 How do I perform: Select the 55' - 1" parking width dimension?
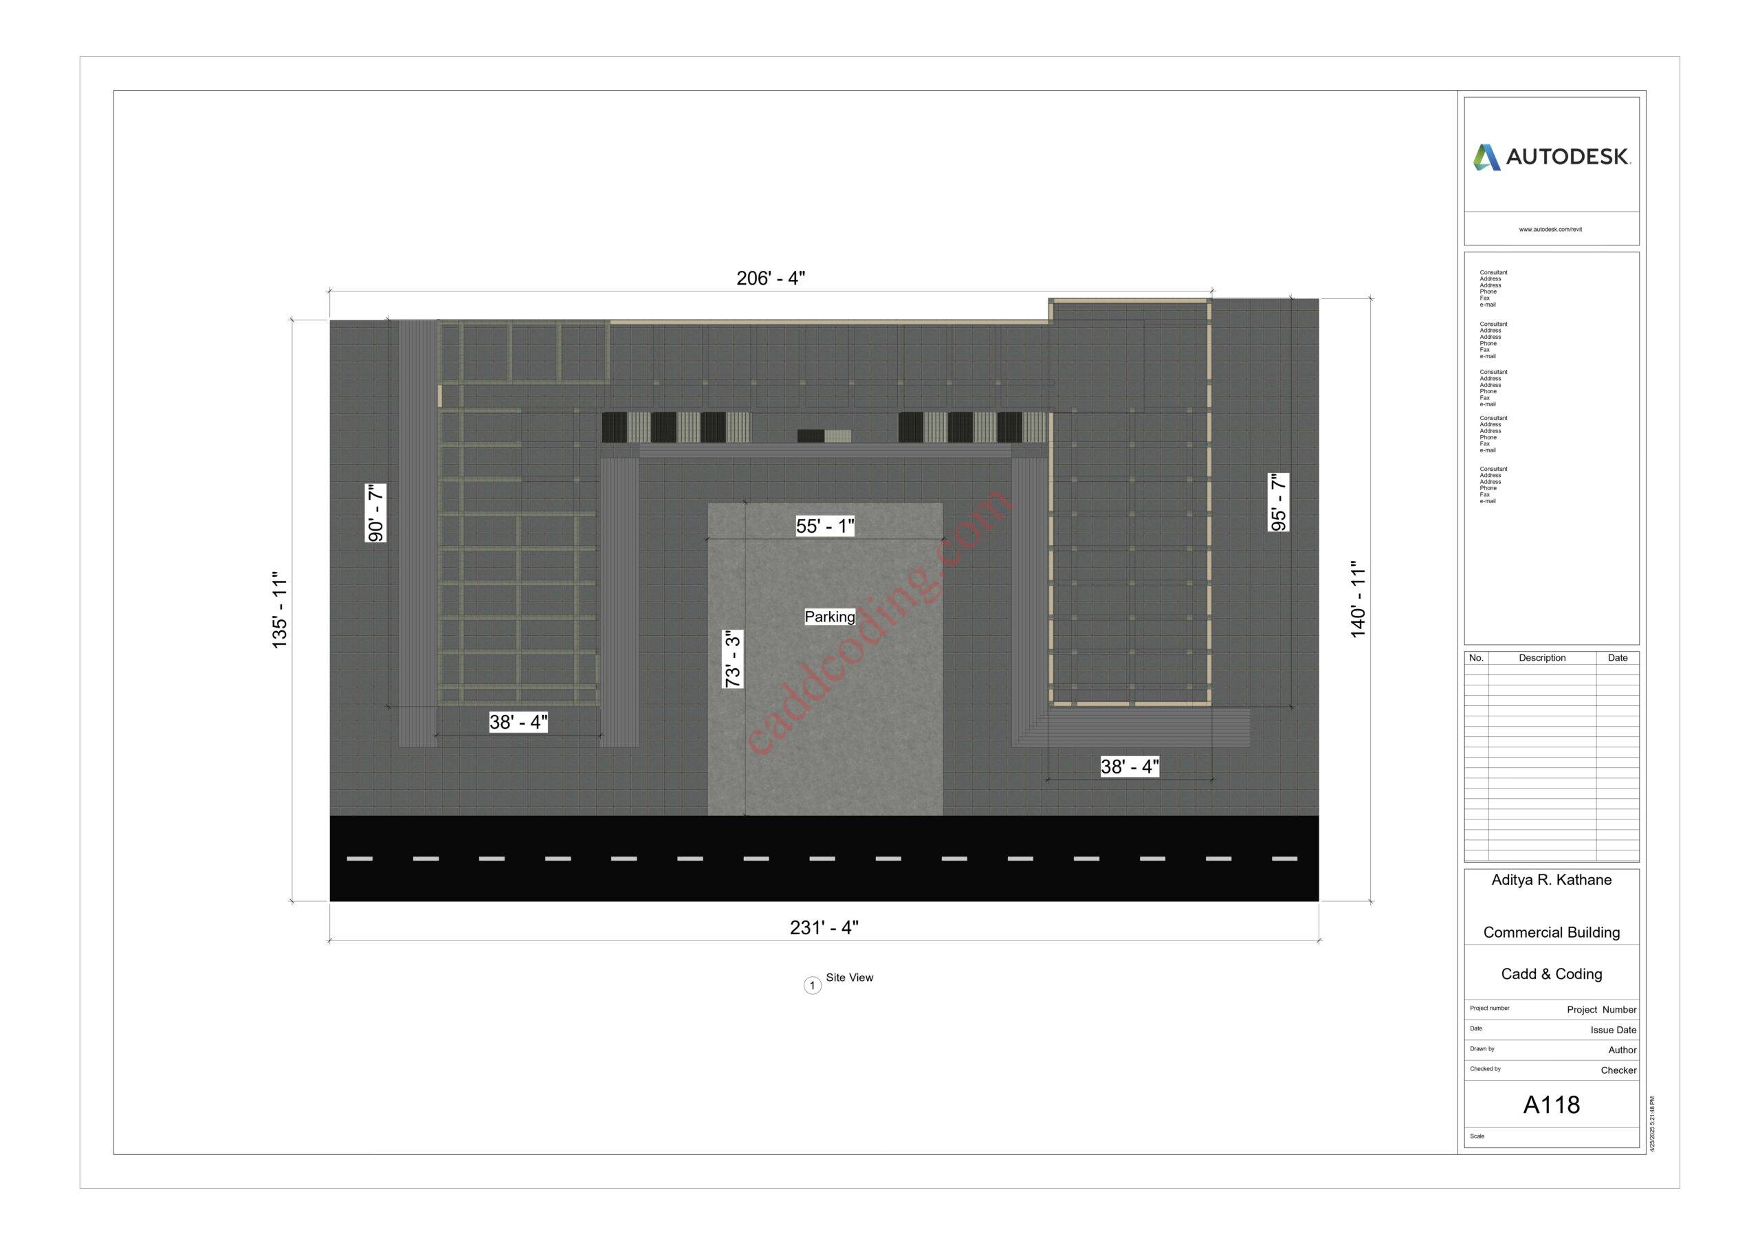825,526
